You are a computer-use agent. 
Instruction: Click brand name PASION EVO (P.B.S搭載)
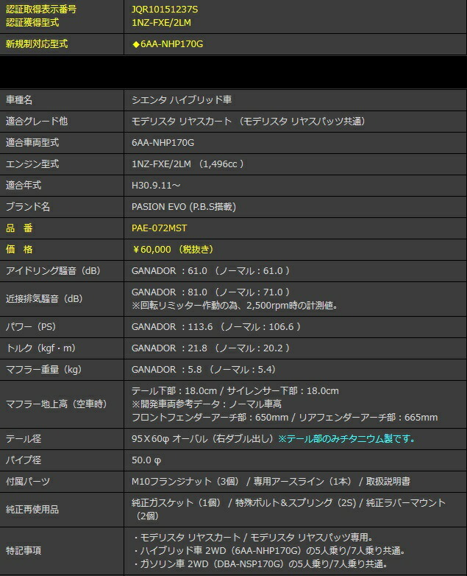coord(183,207)
